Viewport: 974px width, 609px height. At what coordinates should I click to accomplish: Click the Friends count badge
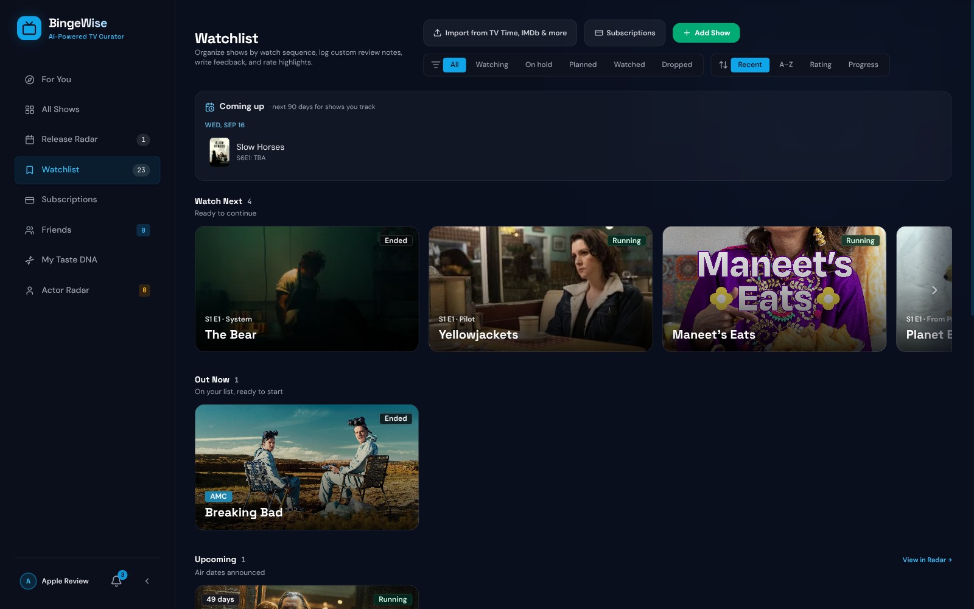(143, 230)
